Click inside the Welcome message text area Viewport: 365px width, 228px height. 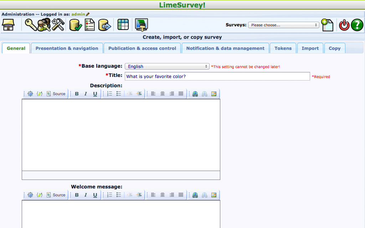(121, 214)
